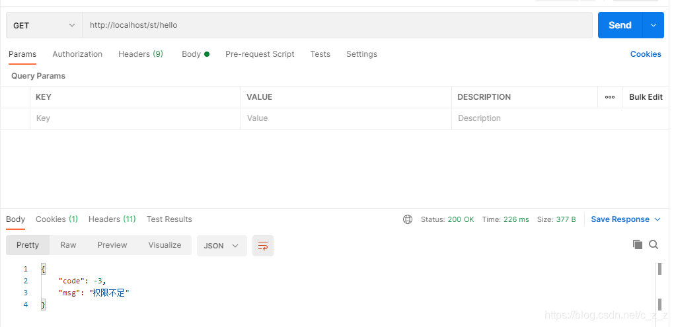Open the response Headers (11) tab
Image resolution: width=674 pixels, height=327 pixels.
pos(112,219)
